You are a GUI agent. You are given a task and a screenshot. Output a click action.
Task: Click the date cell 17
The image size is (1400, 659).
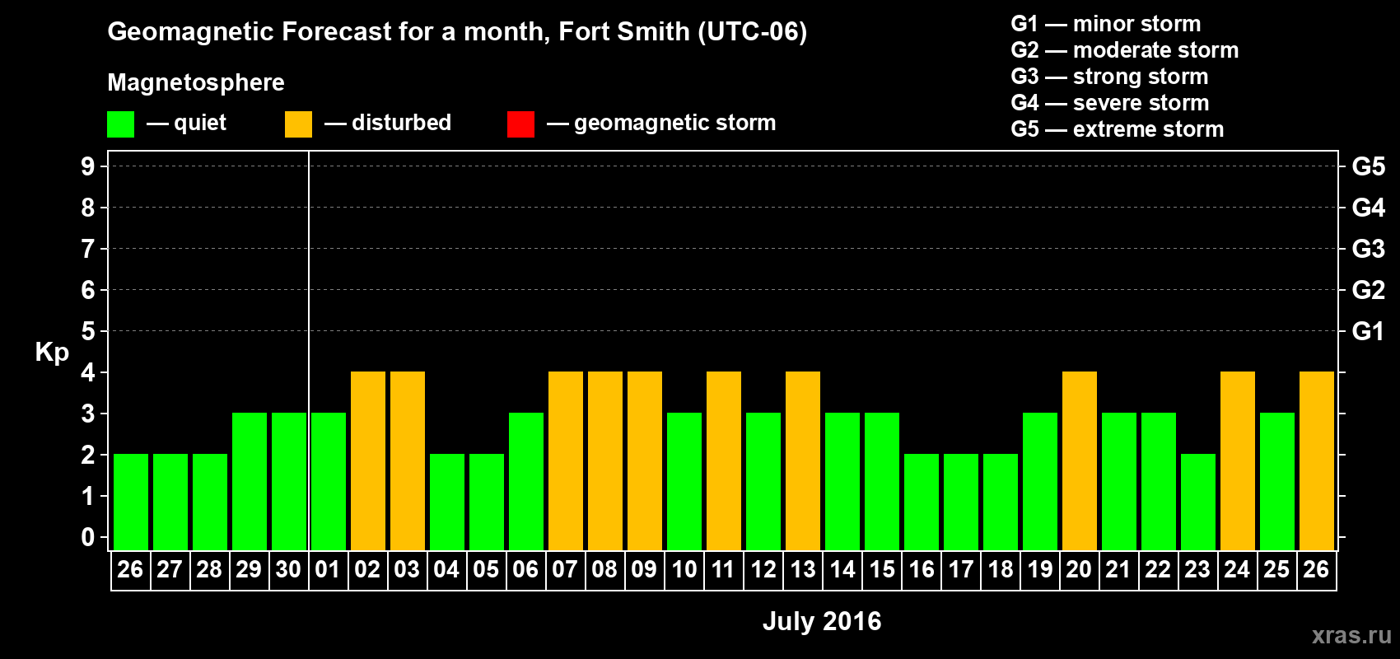click(960, 570)
